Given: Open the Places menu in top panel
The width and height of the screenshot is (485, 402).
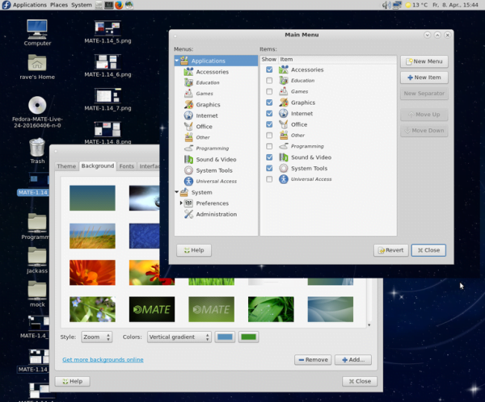Looking at the screenshot, I should [x=59, y=5].
